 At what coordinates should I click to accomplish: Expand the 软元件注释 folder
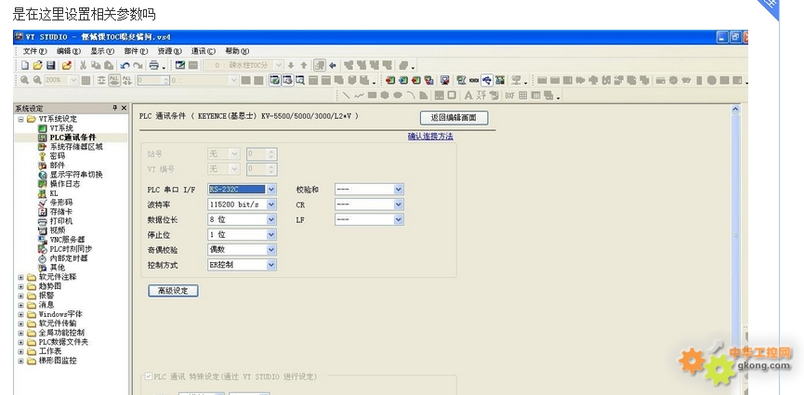[x=21, y=277]
